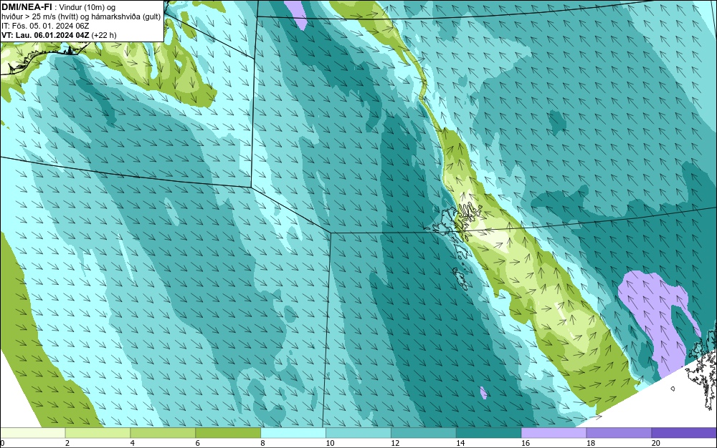Click the legend label "8"
Viewport: 717px width, 448px height.
pos(263,443)
